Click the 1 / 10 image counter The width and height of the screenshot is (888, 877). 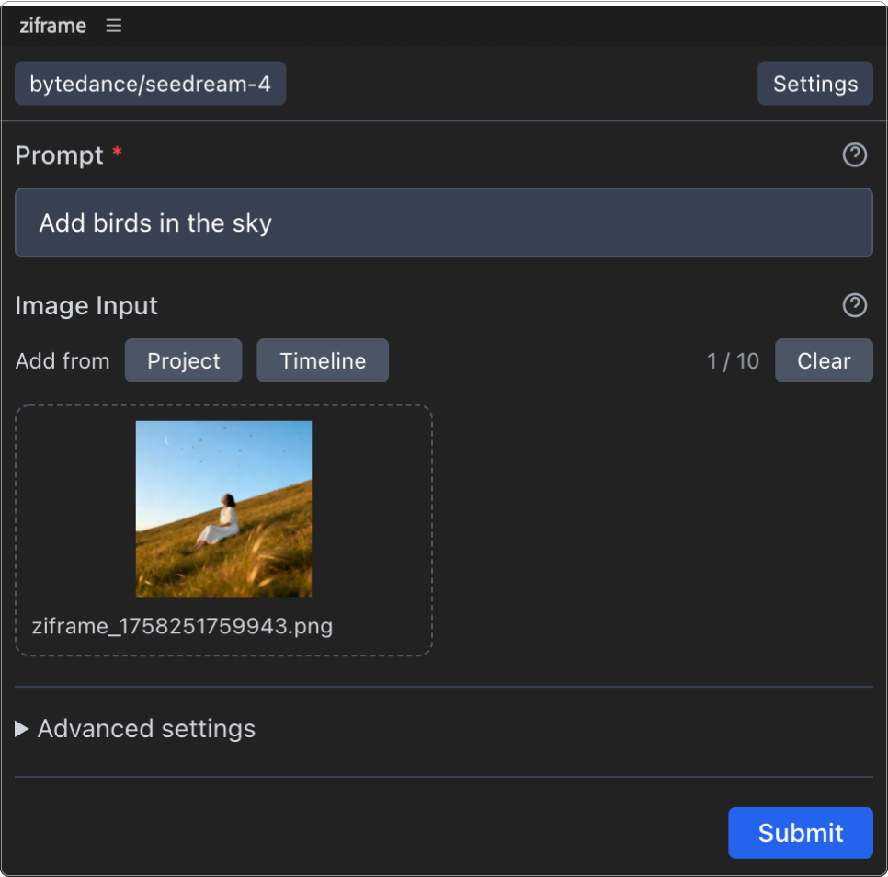tap(733, 361)
